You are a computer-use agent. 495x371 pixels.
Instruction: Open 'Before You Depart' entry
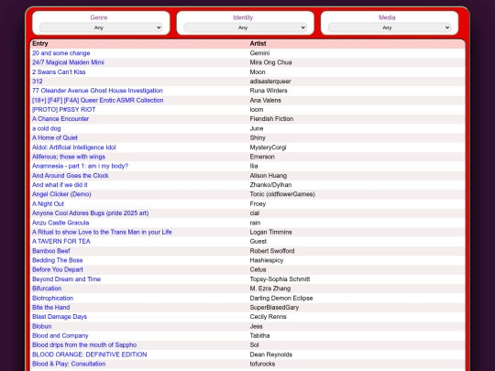(x=58, y=269)
